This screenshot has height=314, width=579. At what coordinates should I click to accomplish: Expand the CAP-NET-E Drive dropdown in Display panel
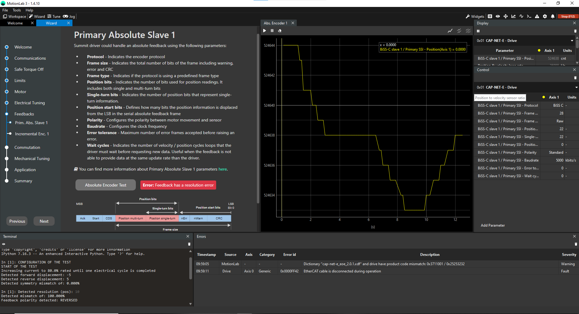572,41
